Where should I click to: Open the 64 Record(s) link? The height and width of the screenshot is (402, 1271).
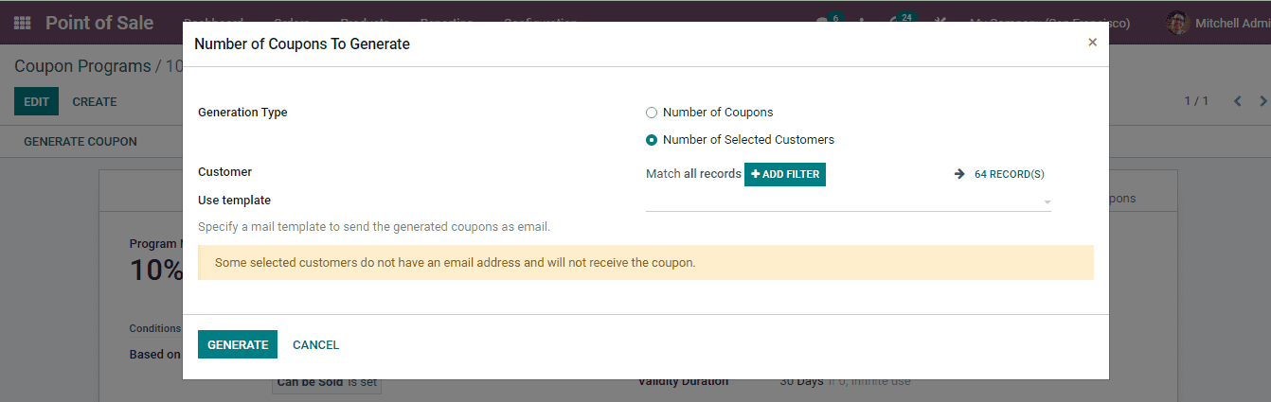tap(1009, 174)
